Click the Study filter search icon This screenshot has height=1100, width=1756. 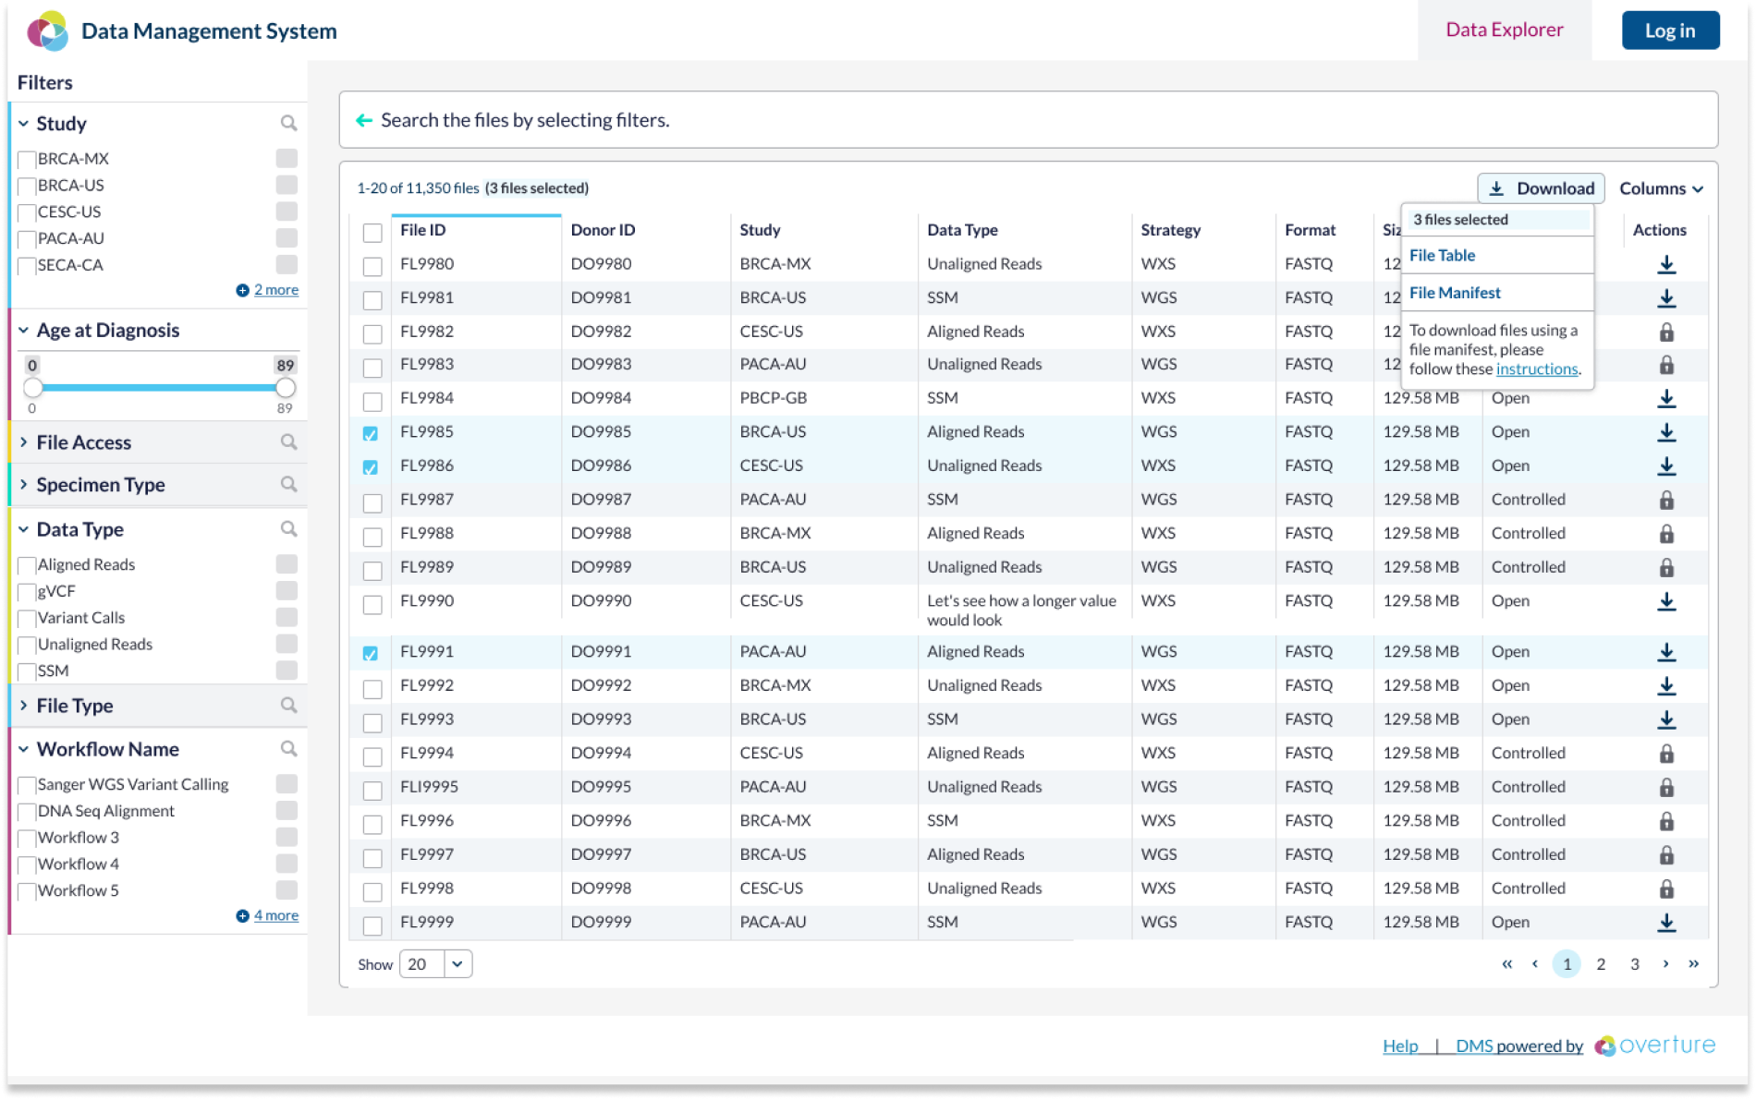[x=288, y=123]
